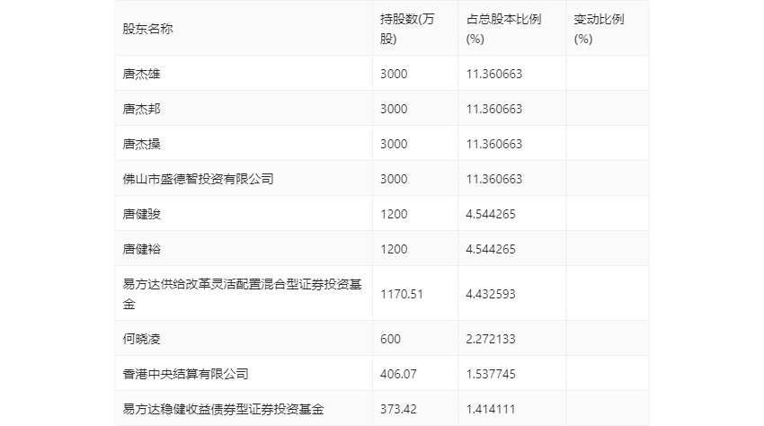Select shareholder name 唐健裕
Viewport: 764px width, 426px height.
[x=141, y=249]
